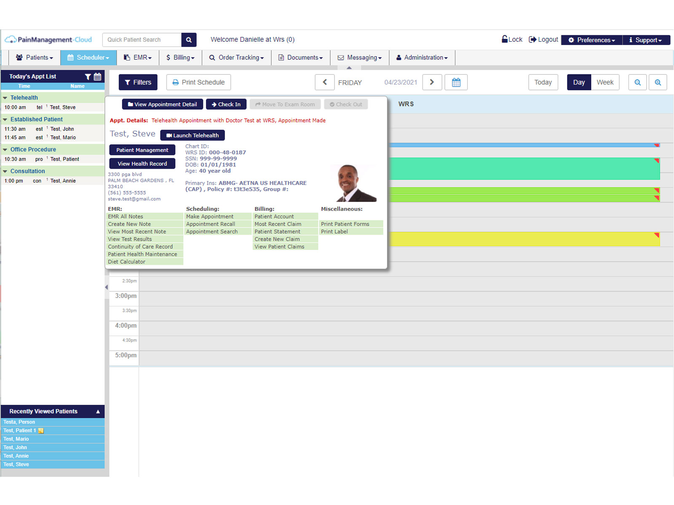This screenshot has height=505, width=674.
Task: Click the Quick Patient Search field
Action: coord(142,40)
